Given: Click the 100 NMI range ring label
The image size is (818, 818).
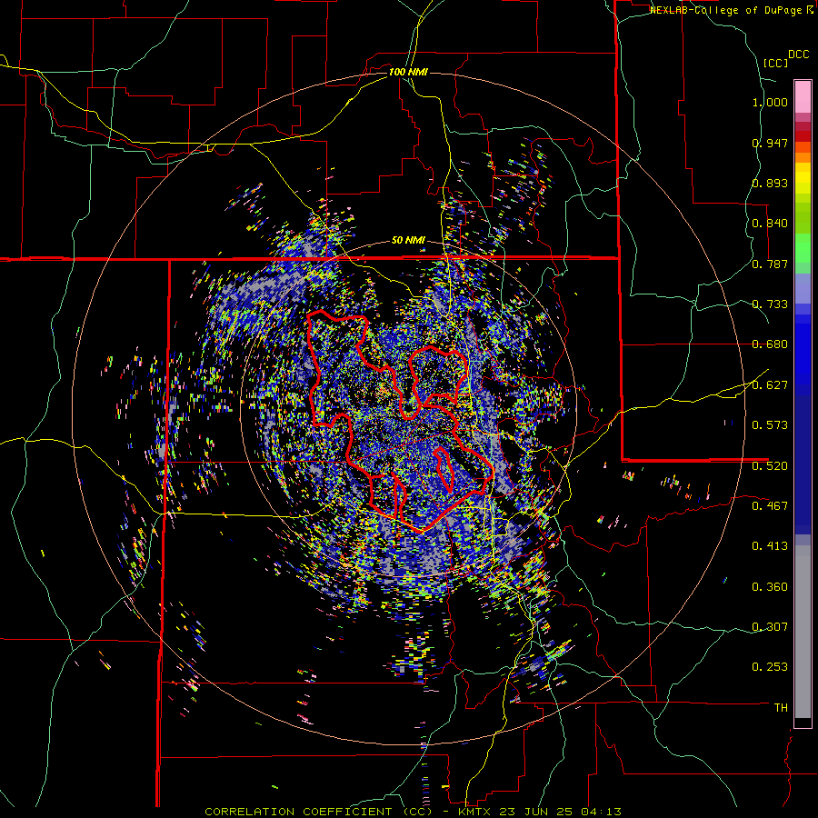Looking at the screenshot, I should 408,72.
